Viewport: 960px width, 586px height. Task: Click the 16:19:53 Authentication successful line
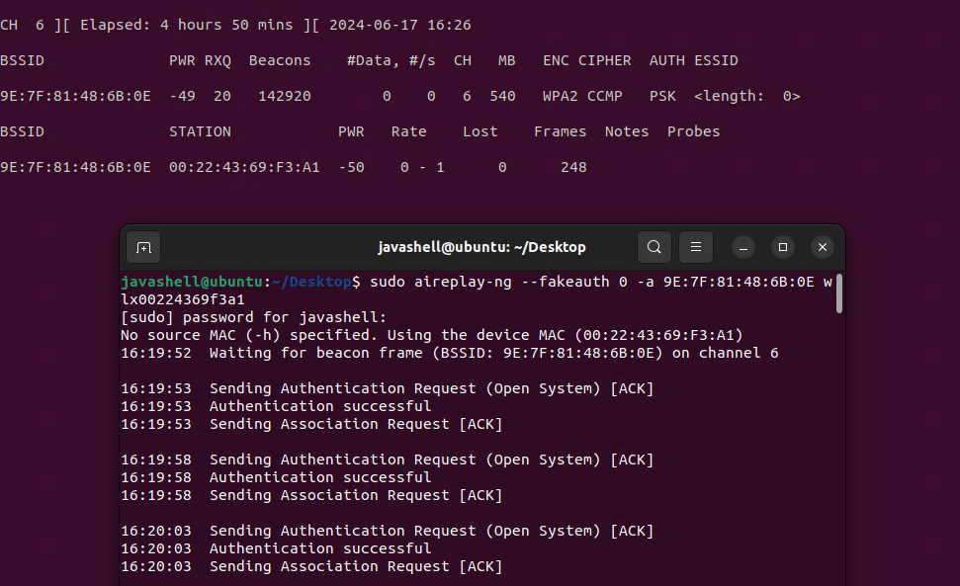pyautogui.click(x=276, y=405)
